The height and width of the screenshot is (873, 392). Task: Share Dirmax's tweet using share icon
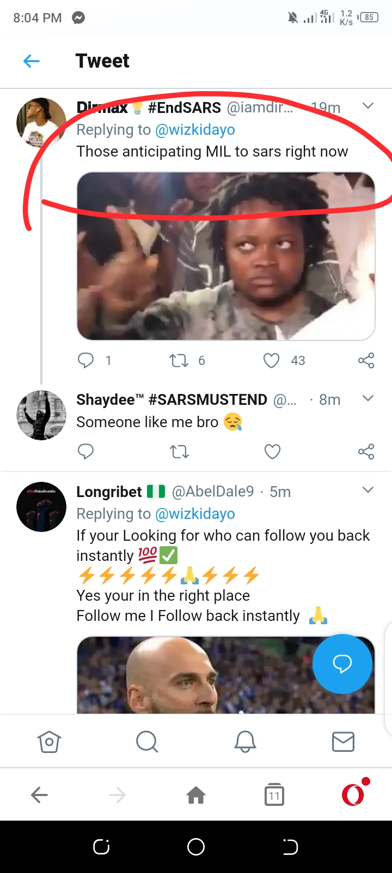pos(366,360)
